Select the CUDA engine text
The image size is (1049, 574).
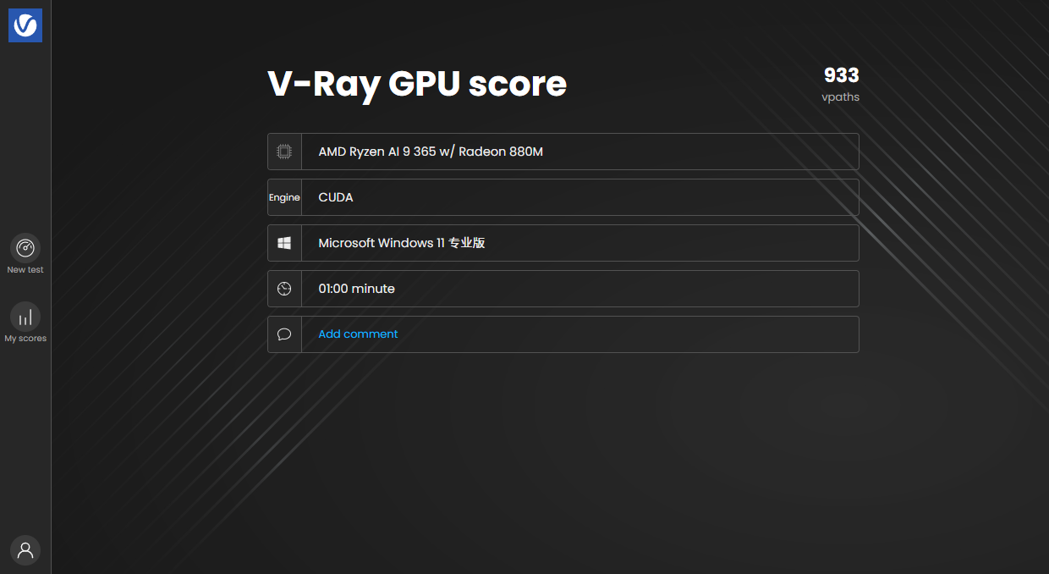click(x=336, y=197)
